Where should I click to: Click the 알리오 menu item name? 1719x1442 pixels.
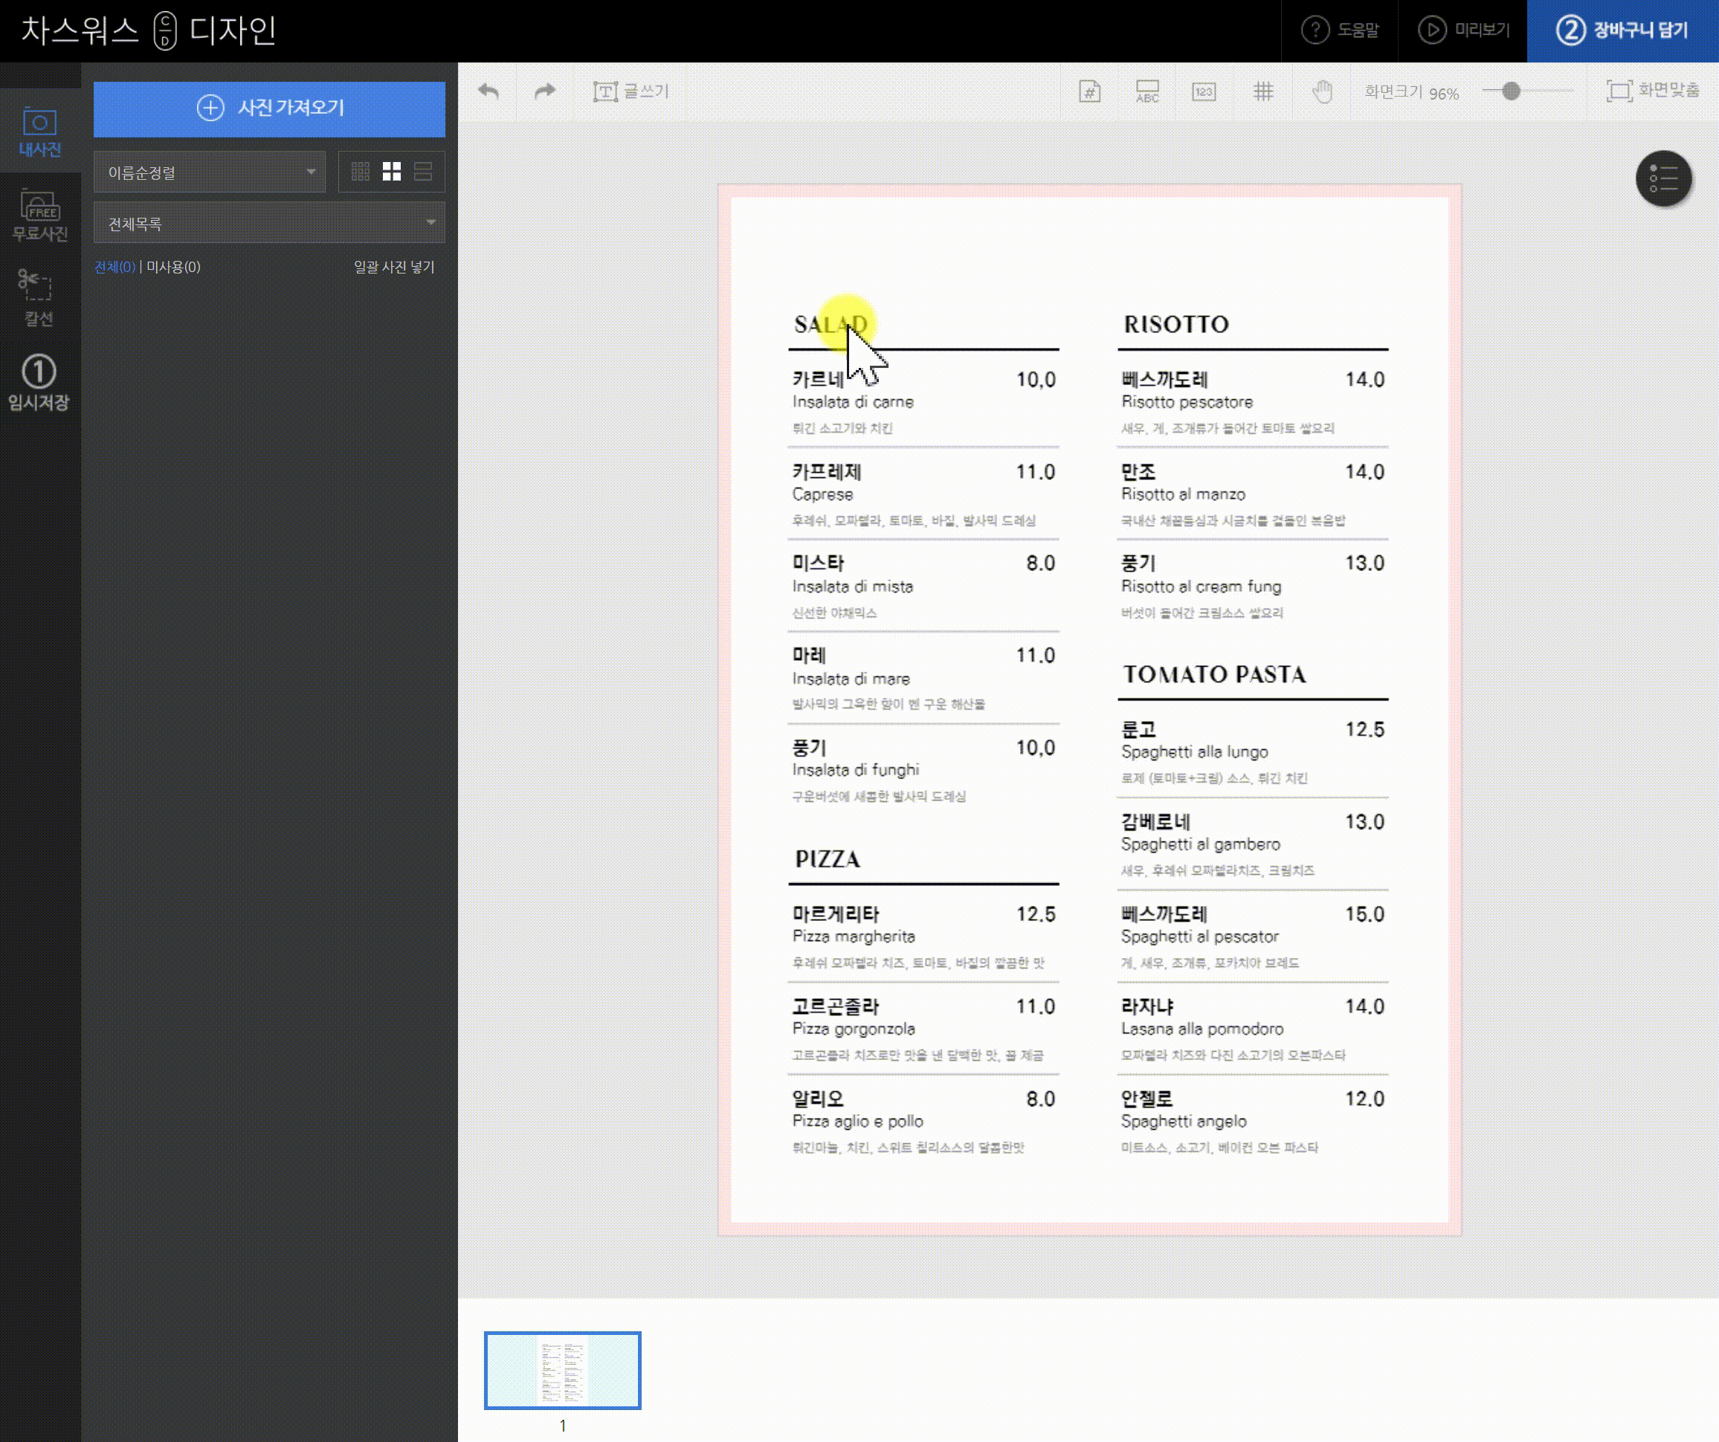pos(817,1099)
